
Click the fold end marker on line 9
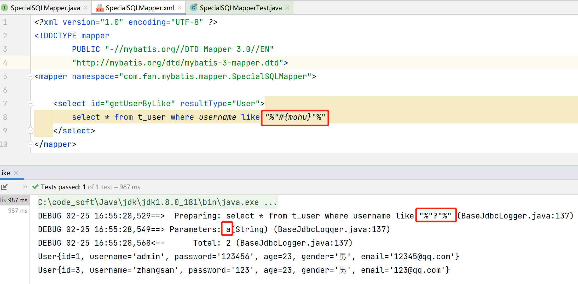[x=31, y=131]
